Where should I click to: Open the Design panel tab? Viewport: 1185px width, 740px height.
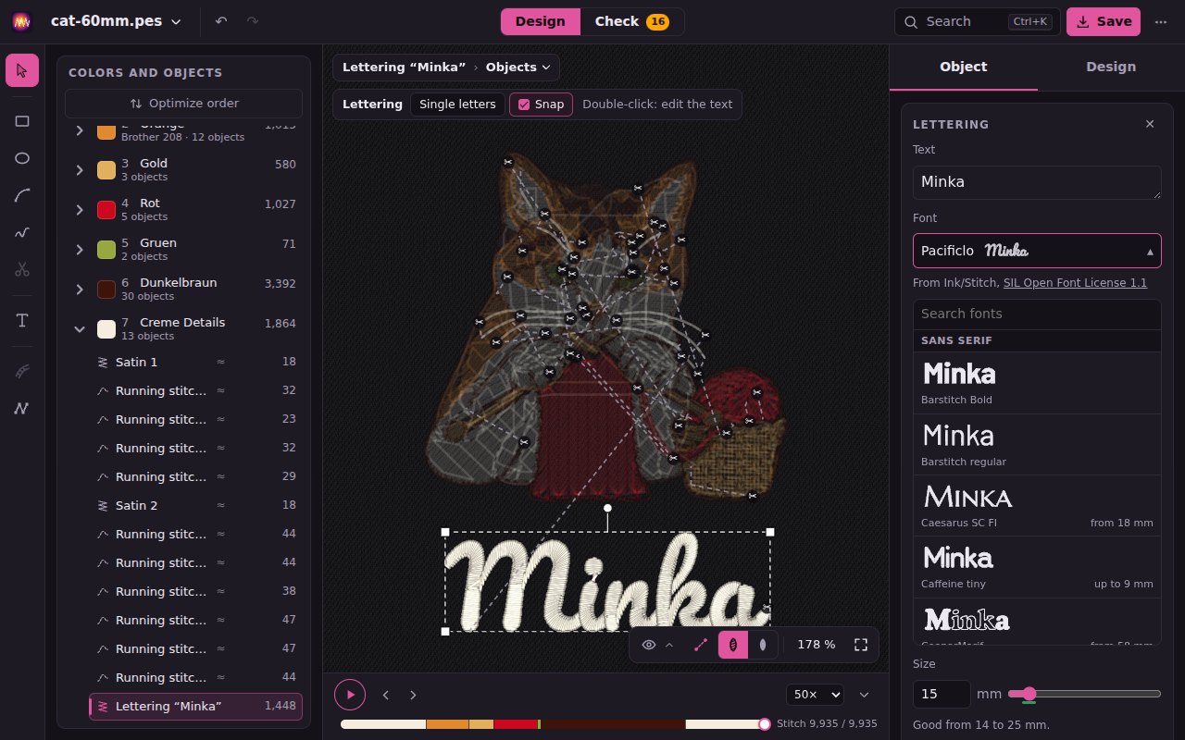[x=1111, y=67]
